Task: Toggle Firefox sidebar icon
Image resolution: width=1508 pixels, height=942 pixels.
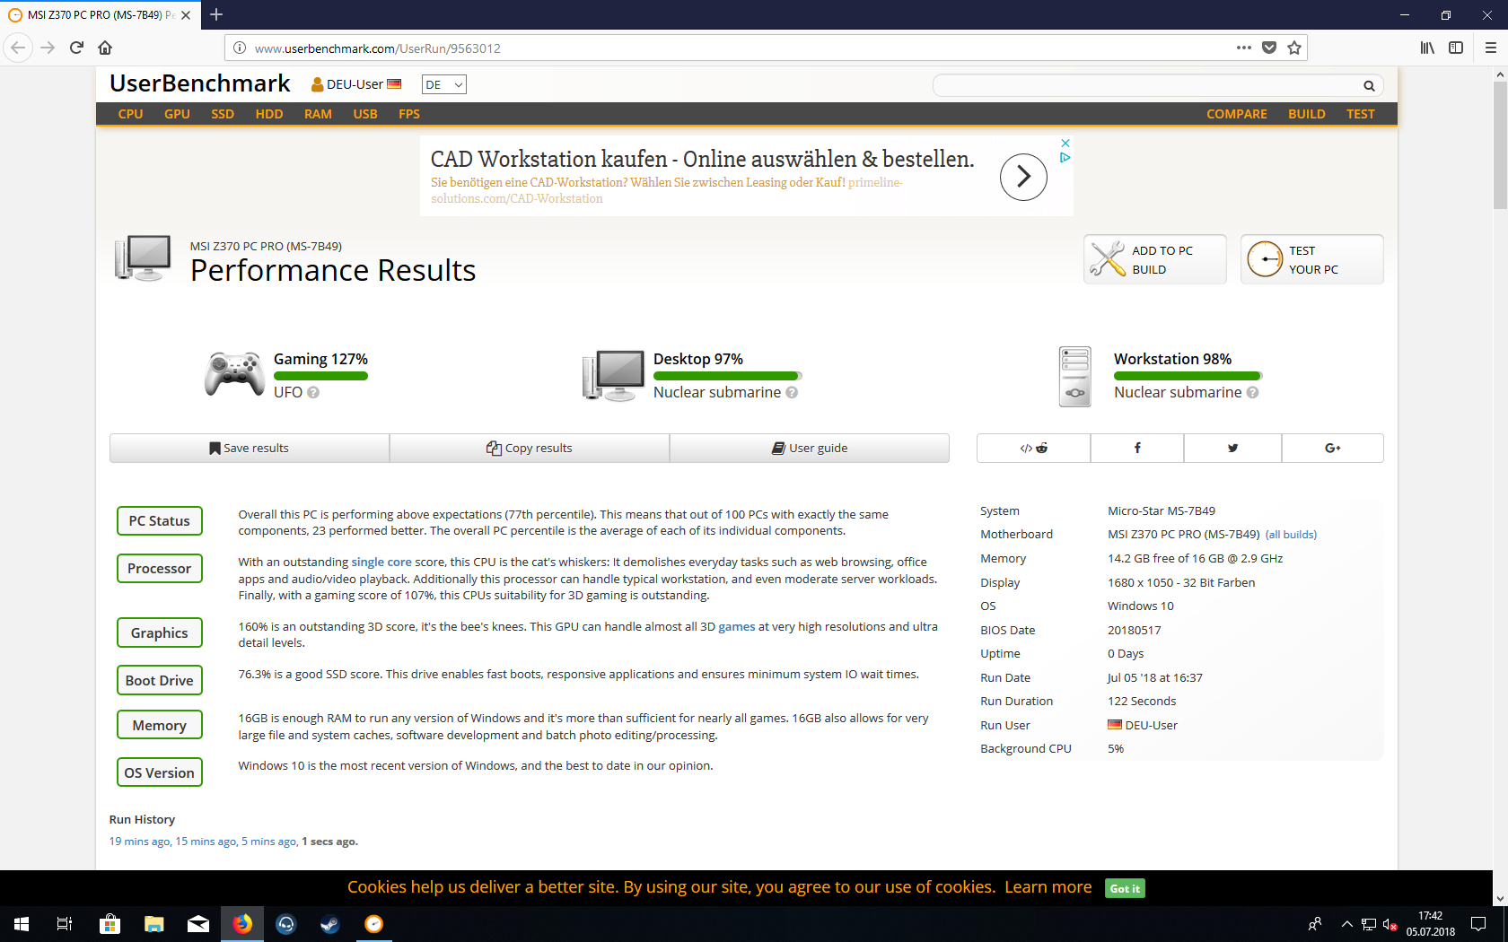Action: click(1456, 48)
